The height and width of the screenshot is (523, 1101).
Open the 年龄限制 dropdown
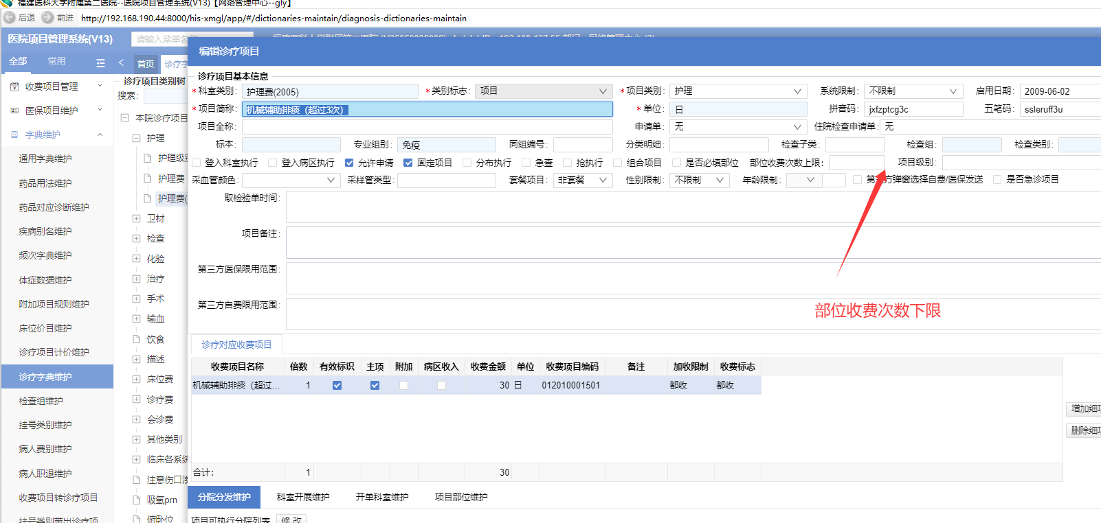point(804,180)
